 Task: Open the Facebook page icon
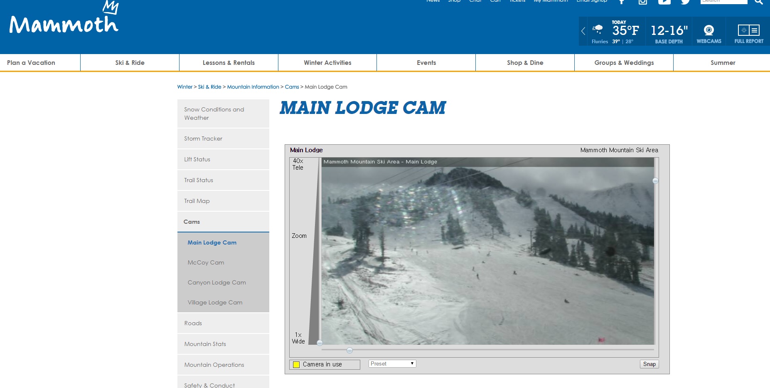click(x=622, y=2)
